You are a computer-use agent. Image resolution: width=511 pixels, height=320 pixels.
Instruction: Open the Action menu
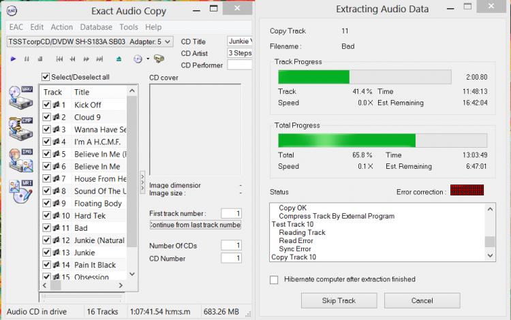point(61,27)
